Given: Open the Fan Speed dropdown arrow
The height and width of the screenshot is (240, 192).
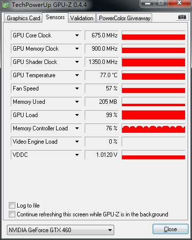Looking at the screenshot, I should pos(77,89).
